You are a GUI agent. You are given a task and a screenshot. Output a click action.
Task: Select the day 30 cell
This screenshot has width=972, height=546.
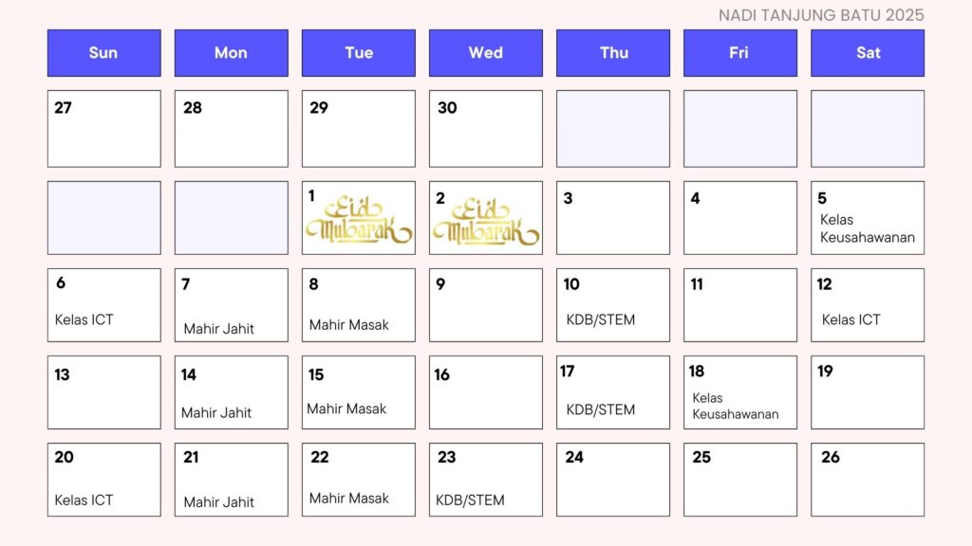(x=486, y=129)
